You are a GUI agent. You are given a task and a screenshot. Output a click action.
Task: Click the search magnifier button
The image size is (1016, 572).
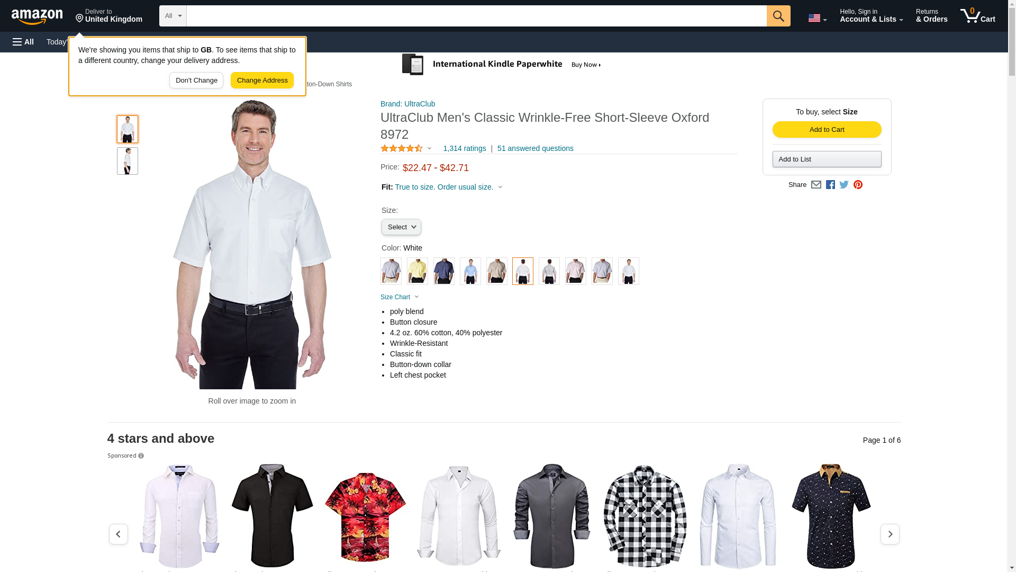778,16
